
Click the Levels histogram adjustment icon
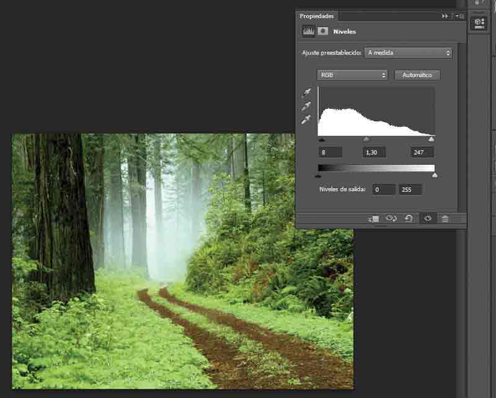pos(308,31)
